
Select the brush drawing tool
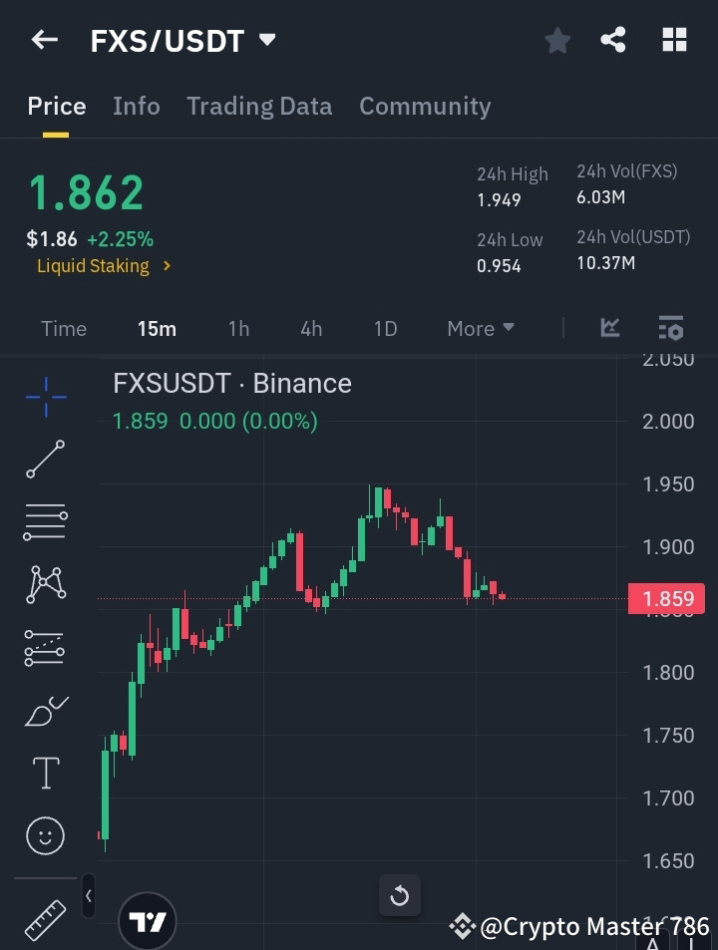45,710
